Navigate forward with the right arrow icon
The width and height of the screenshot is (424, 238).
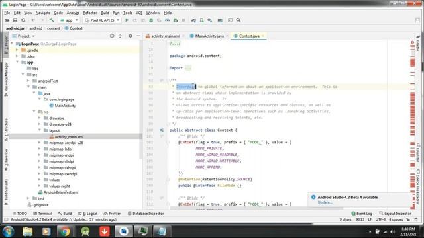point(41,20)
